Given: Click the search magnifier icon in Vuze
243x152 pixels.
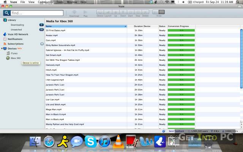Looking at the screenshot, I should pos(7,13).
